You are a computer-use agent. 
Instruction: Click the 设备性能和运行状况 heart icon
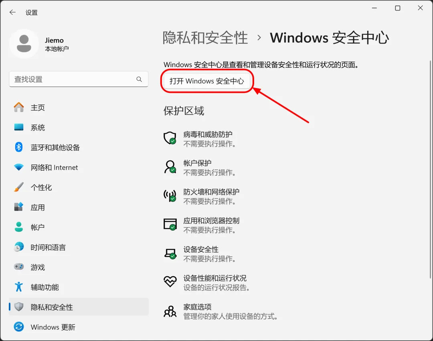(x=170, y=281)
